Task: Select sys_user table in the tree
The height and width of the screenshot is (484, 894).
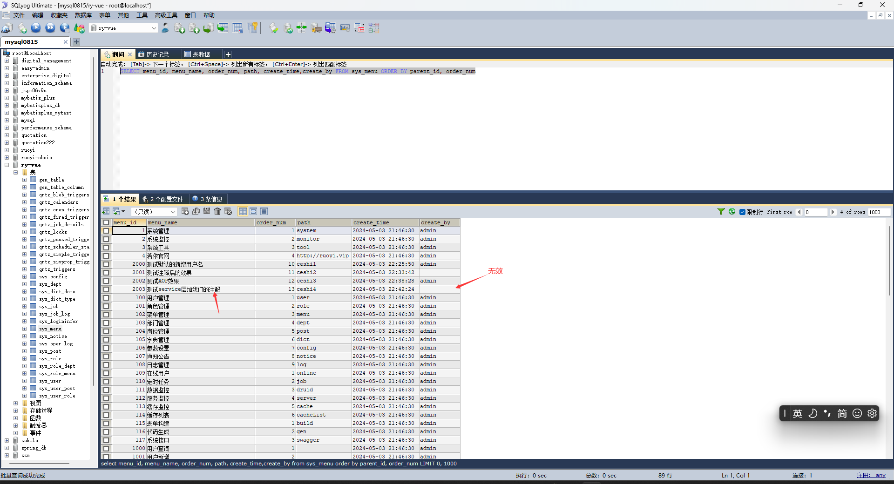Action: 50,381
